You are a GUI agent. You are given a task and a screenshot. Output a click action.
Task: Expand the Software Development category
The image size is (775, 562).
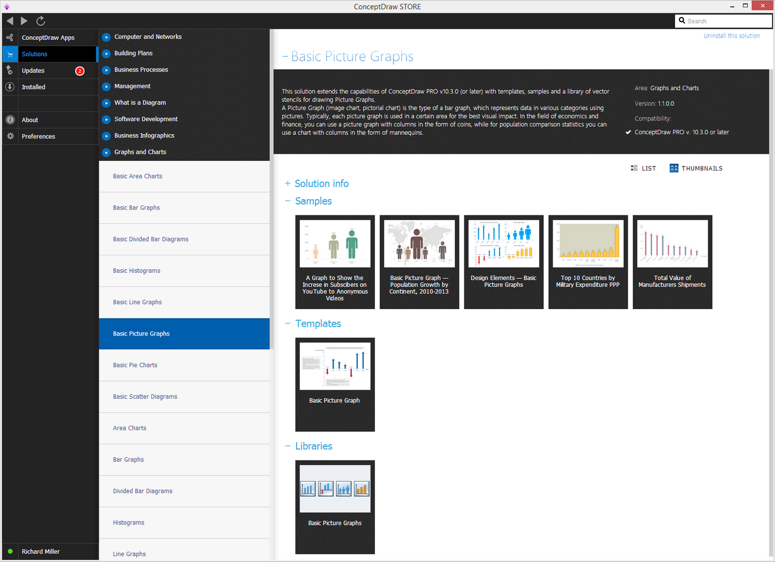click(106, 119)
